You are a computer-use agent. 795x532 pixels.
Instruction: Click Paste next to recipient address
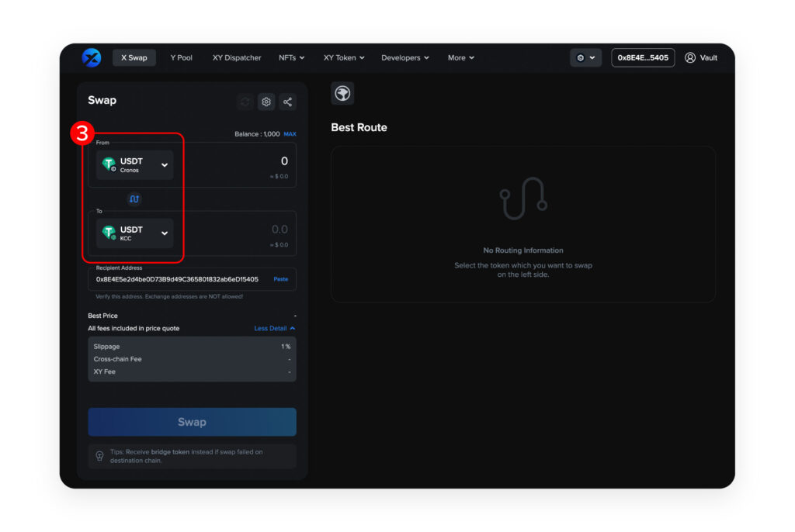pyautogui.click(x=281, y=279)
